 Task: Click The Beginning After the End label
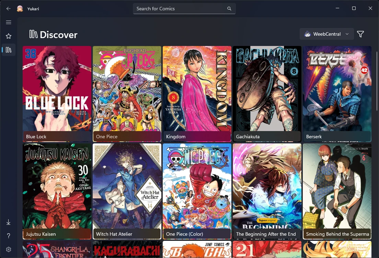pos(266,234)
